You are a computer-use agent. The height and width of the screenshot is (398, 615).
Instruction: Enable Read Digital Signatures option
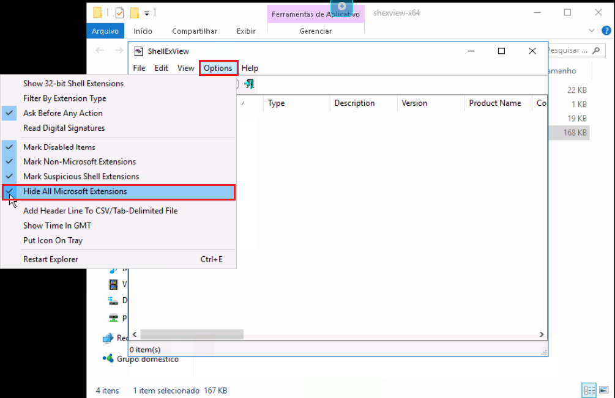tap(119, 128)
